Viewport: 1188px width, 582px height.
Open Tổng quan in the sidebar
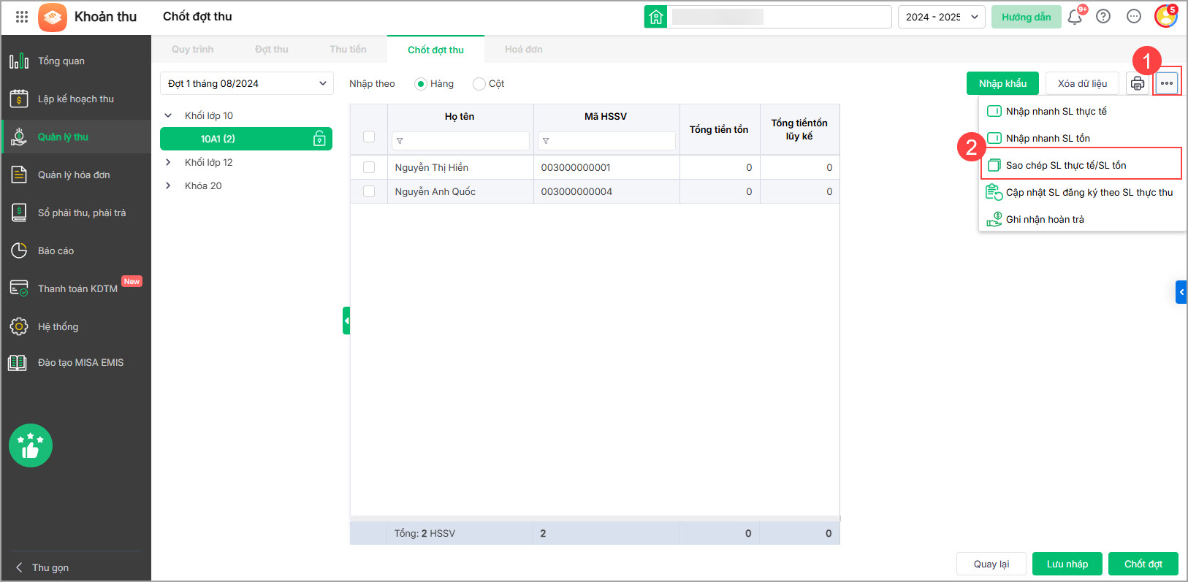[x=76, y=61]
